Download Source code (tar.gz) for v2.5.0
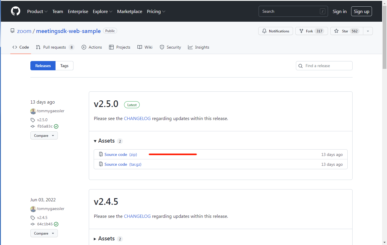Screen dimensions: 387x245 tap(123, 164)
